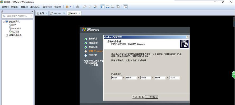
Task: Take a snapshot of this virtual machine
Action: point(85,7)
